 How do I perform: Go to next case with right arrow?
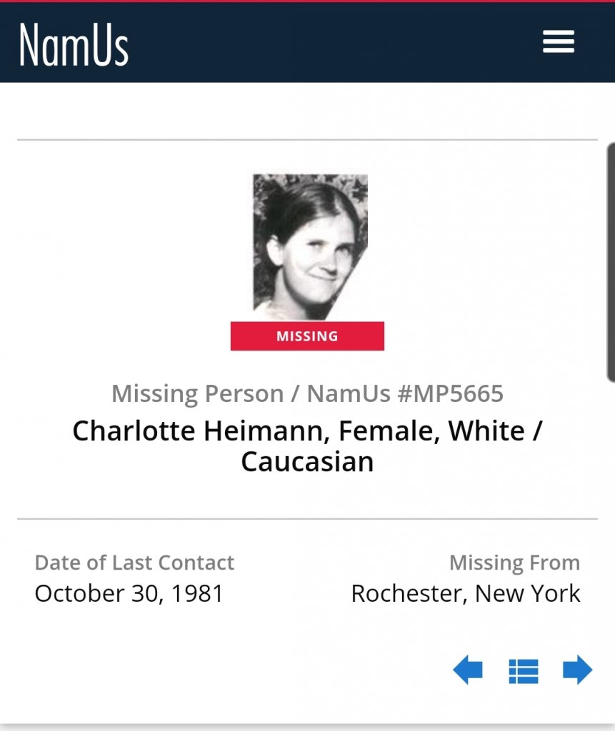(x=577, y=670)
